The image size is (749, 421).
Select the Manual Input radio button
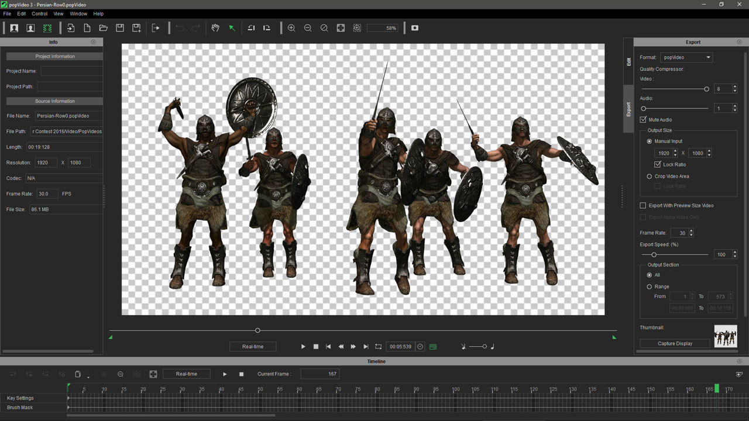650,142
